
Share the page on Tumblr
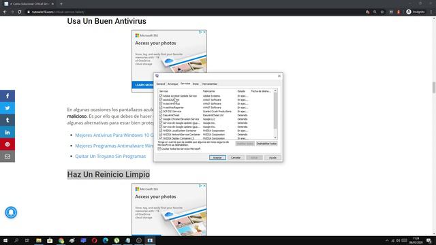[7, 120]
